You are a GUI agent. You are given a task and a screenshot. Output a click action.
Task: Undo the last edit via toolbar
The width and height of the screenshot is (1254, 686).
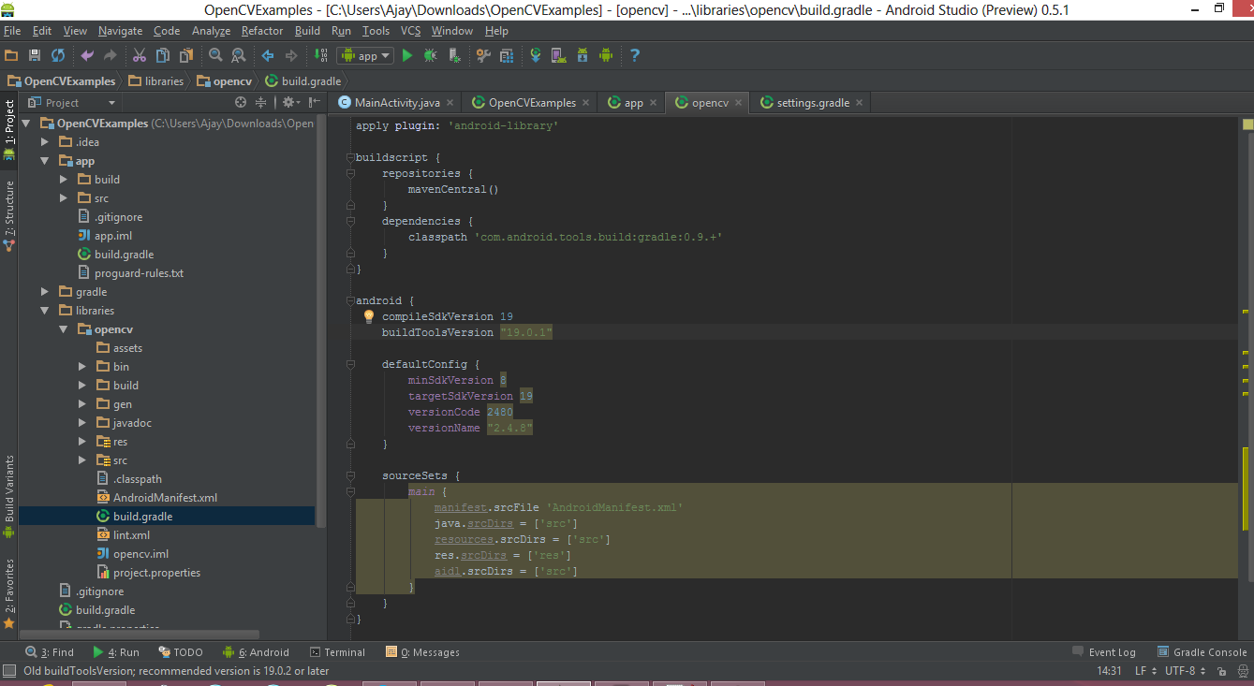coord(87,56)
